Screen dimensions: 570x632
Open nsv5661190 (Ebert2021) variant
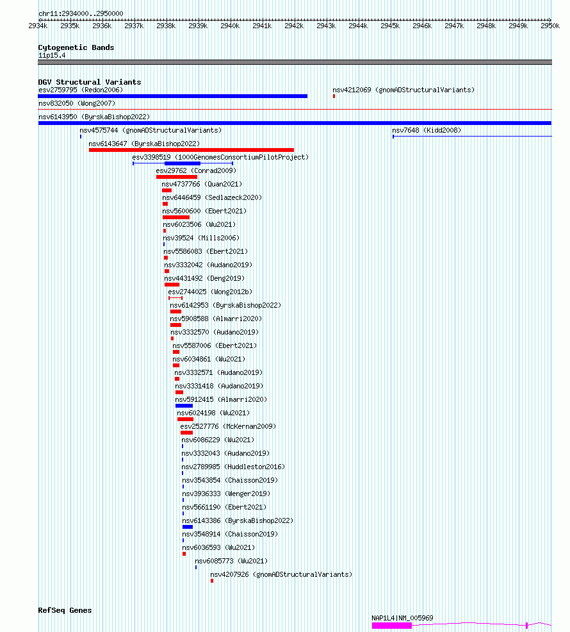pyautogui.click(x=224, y=507)
